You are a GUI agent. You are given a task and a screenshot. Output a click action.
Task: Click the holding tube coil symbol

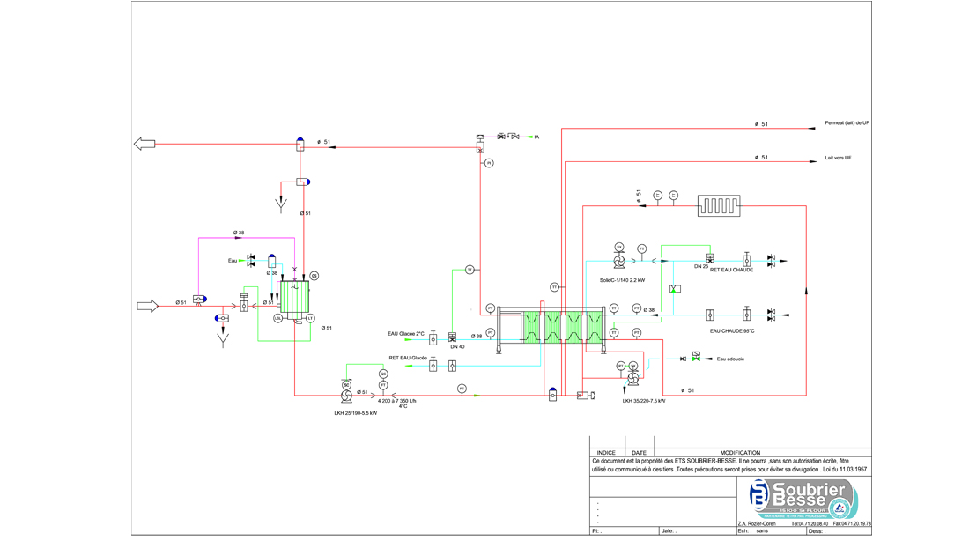point(719,205)
